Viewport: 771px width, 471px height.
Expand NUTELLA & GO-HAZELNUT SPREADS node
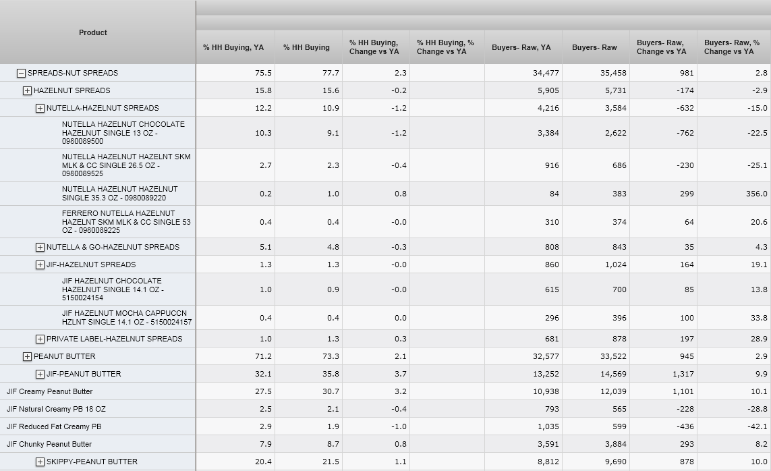40,247
